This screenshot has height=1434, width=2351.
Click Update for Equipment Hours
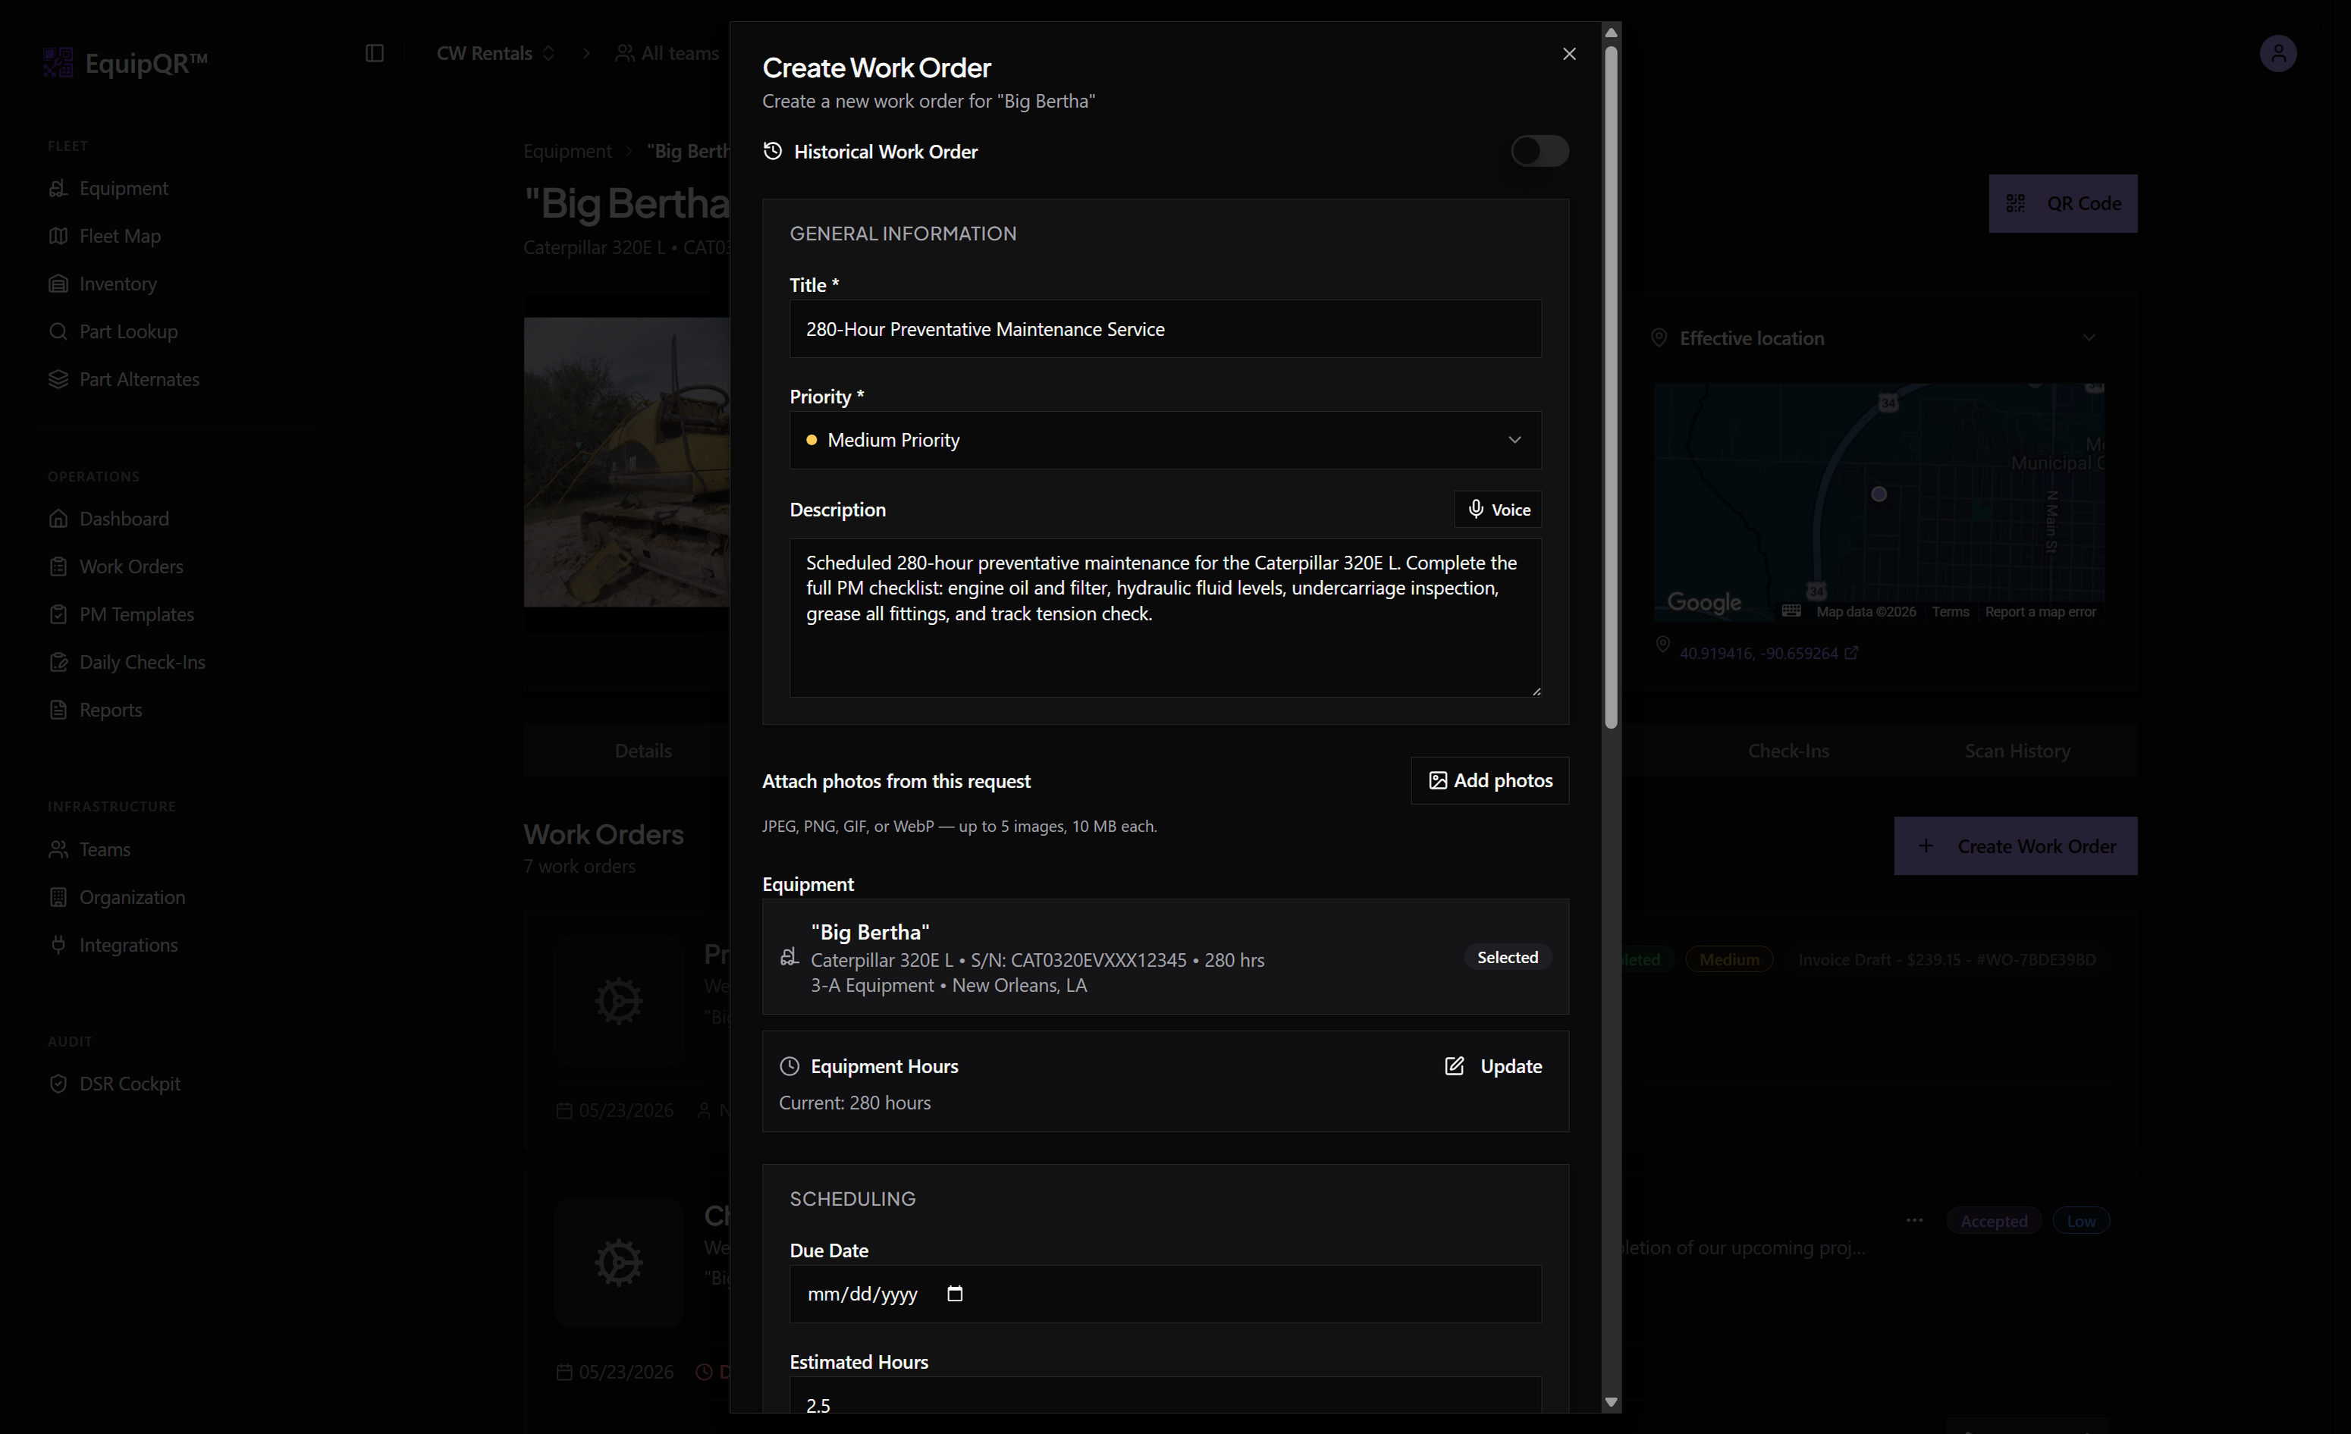1493,1065
